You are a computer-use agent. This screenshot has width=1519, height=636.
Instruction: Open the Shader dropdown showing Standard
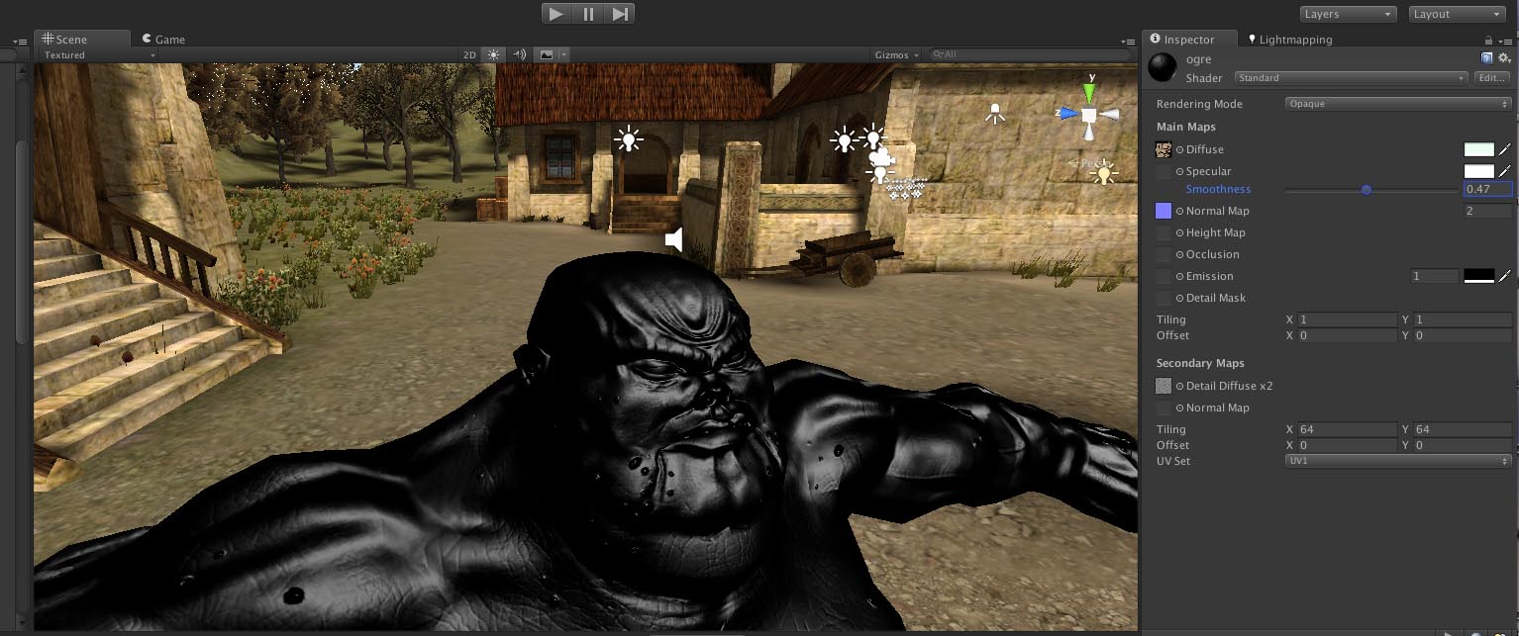pyautogui.click(x=1352, y=77)
